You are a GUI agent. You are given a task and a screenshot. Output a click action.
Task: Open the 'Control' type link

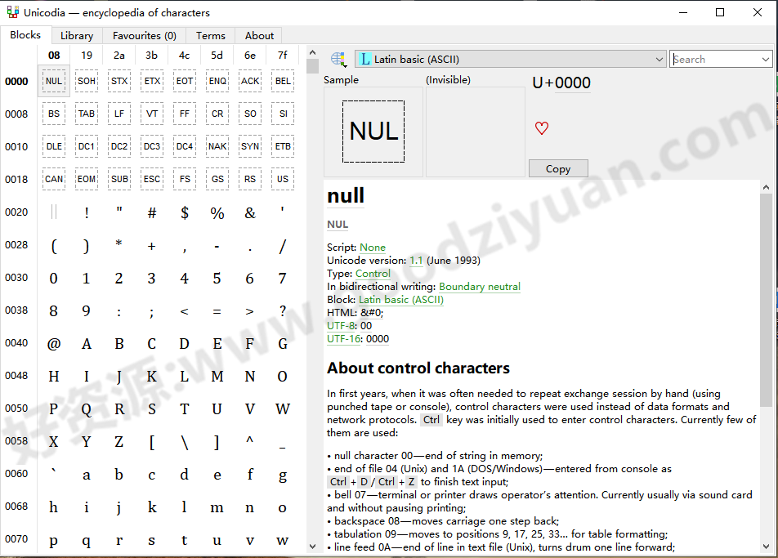[x=373, y=274]
